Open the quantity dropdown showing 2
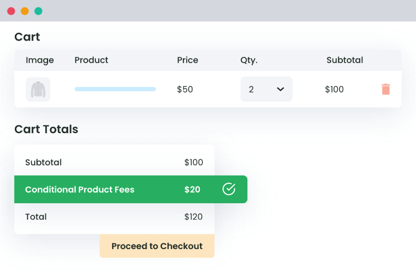This screenshot has height=272, width=416. tap(266, 89)
